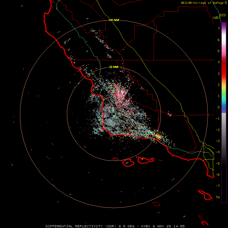This screenshot has width=228, height=228.
Task: Click the scale value 0
Action: pyautogui.click(x=219, y=107)
